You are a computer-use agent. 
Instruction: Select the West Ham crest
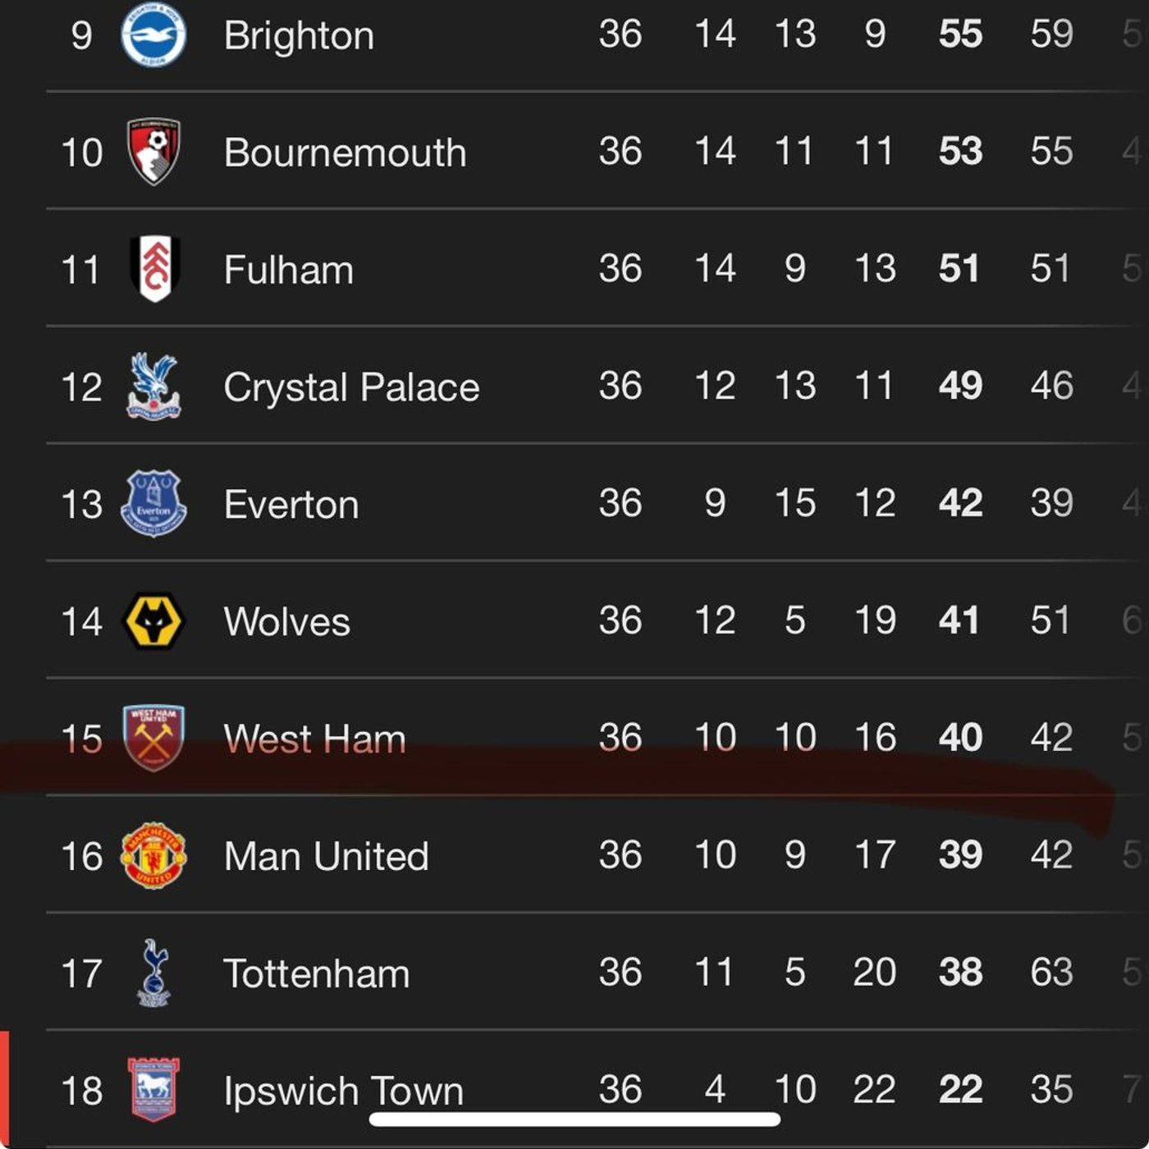tap(153, 739)
